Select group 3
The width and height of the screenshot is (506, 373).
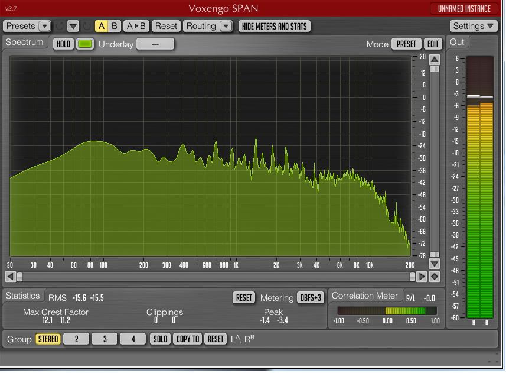105,339
